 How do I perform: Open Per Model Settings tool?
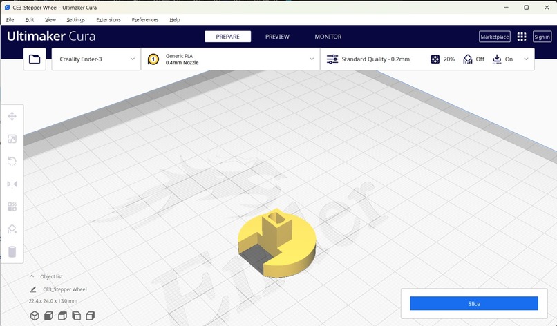point(12,207)
